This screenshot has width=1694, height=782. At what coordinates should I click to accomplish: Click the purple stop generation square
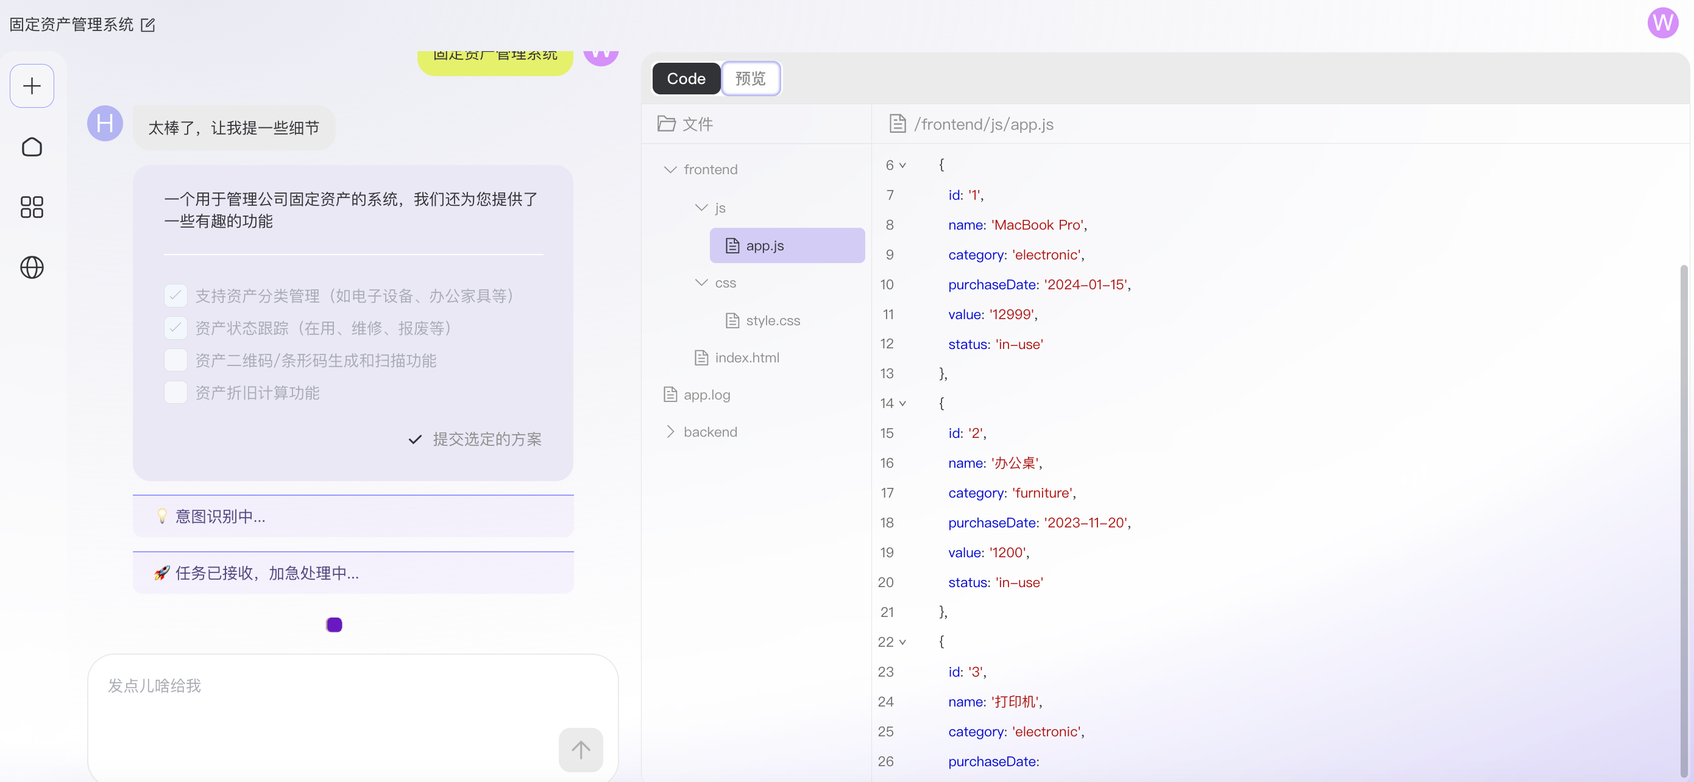334,625
